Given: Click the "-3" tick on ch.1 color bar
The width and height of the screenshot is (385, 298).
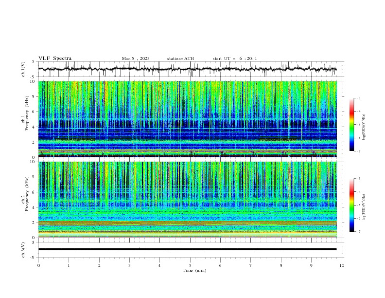Looking at the screenshot, I should click(x=358, y=98).
